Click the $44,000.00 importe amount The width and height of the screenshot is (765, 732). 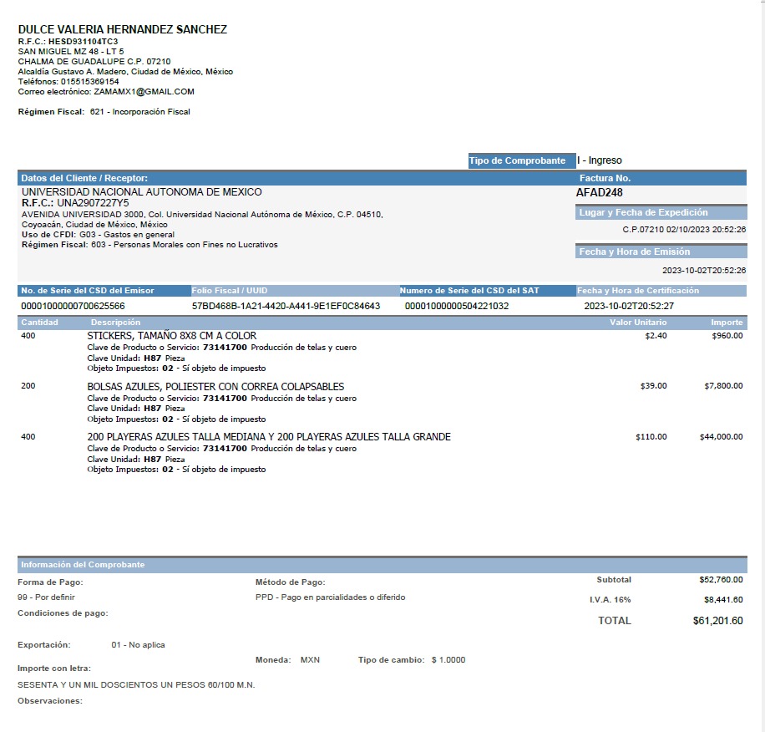[x=721, y=437]
